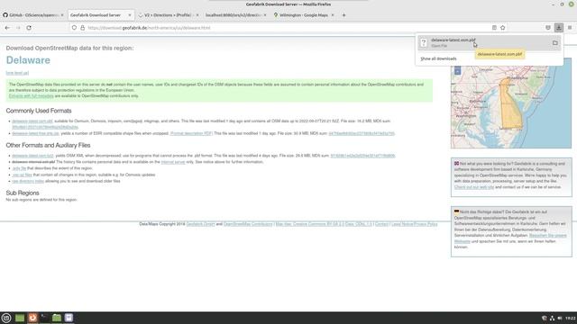The height and width of the screenshot is (324, 577).
Task: Bookmark this page with the star icon
Action: 503,28
